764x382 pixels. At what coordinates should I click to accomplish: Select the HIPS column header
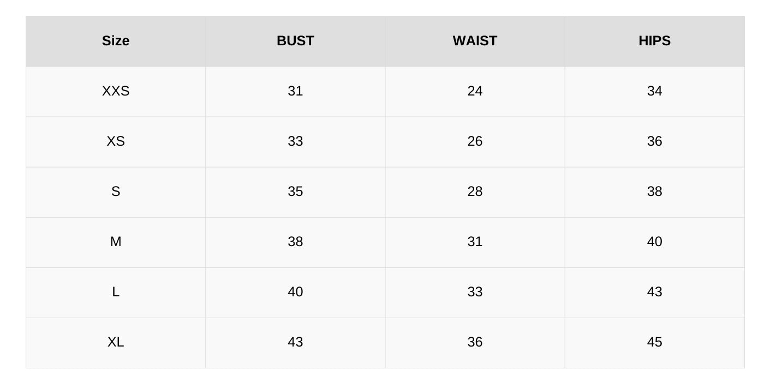(654, 41)
